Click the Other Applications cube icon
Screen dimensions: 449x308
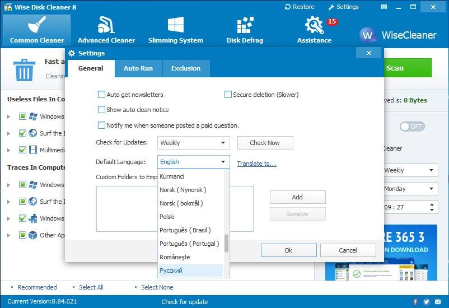point(33,235)
